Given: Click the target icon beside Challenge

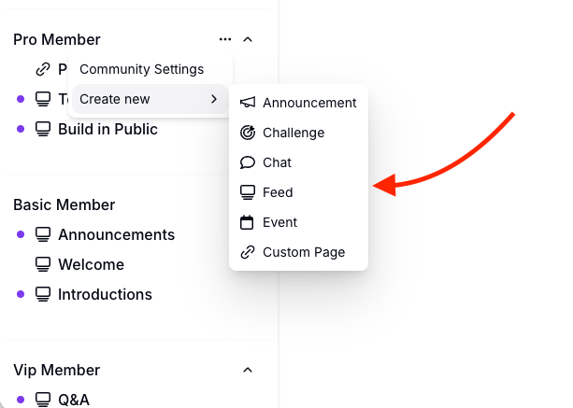Looking at the screenshot, I should 248,133.
